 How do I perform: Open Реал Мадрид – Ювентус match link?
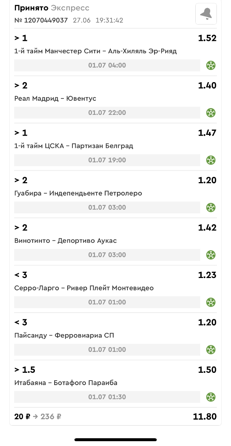click(x=55, y=98)
